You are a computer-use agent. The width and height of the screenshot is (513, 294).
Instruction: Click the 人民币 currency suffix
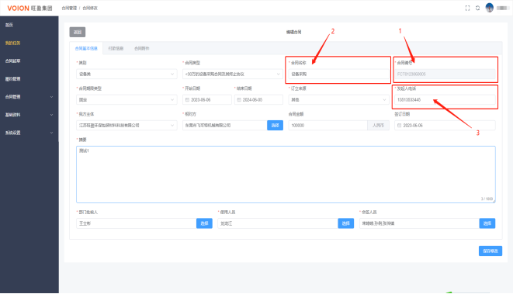click(378, 126)
